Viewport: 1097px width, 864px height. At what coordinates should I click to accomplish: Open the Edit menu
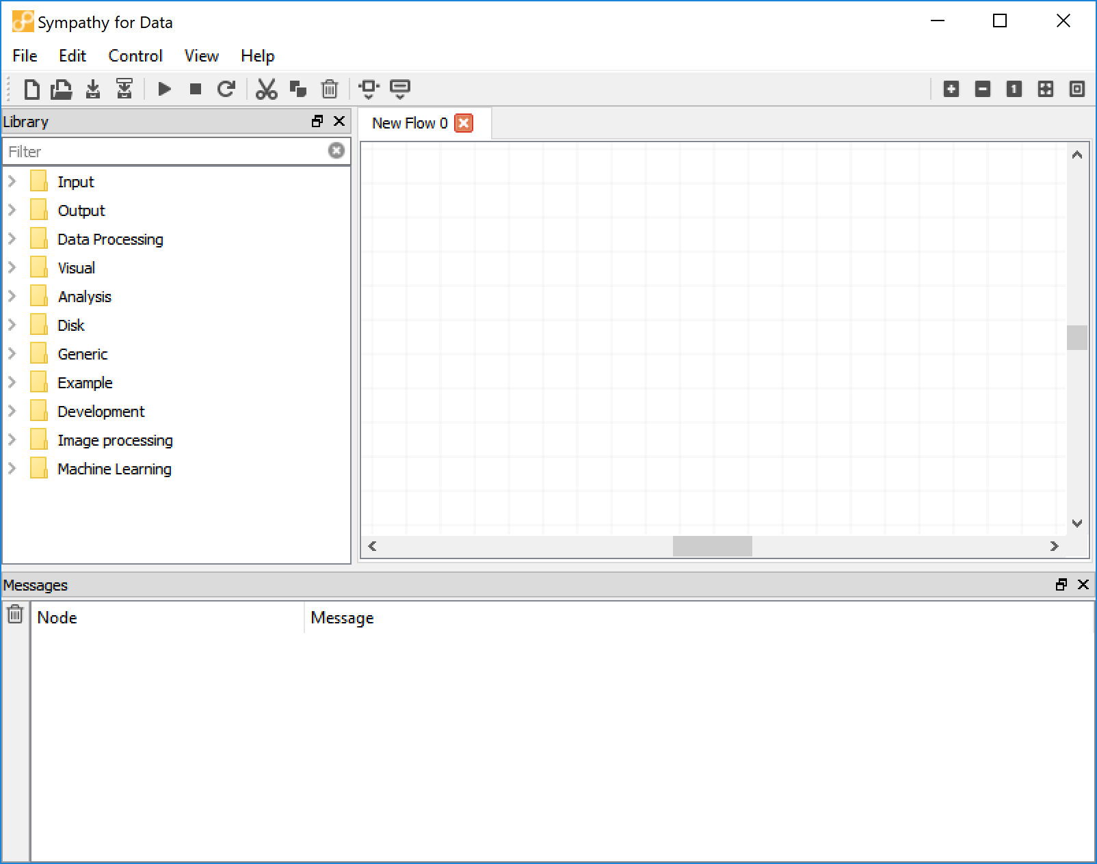coord(72,56)
